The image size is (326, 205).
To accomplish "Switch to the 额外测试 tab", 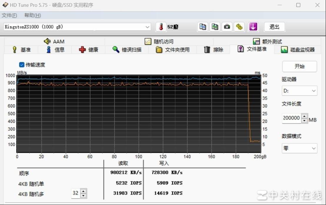I will click(x=267, y=42).
